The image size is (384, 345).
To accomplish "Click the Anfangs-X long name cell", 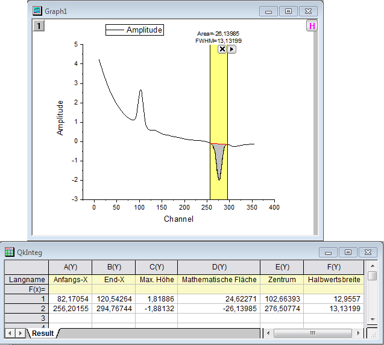I will [x=71, y=280].
